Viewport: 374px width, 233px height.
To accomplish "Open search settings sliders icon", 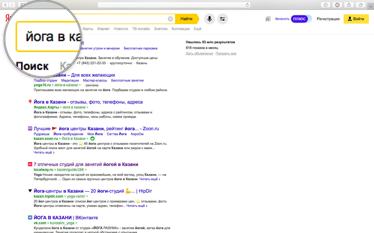I will [223, 19].
